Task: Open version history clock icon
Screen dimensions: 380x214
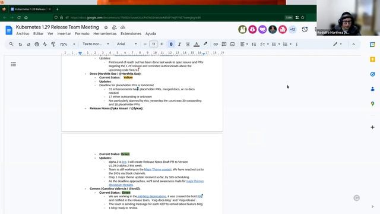Action: (305, 30)
